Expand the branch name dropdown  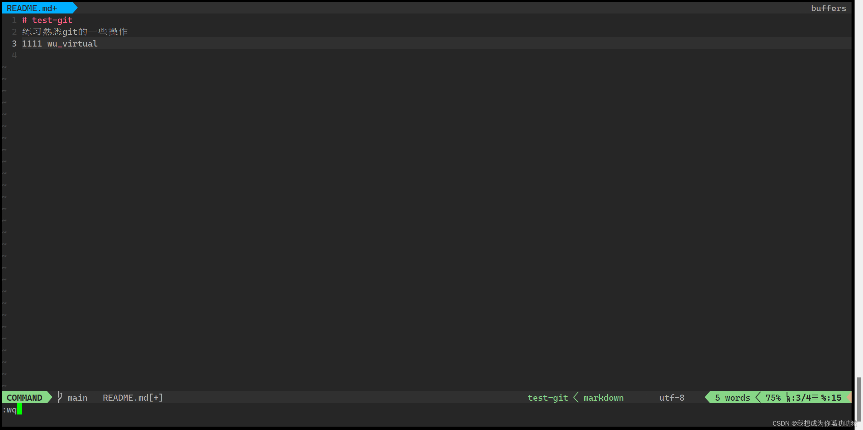(77, 398)
